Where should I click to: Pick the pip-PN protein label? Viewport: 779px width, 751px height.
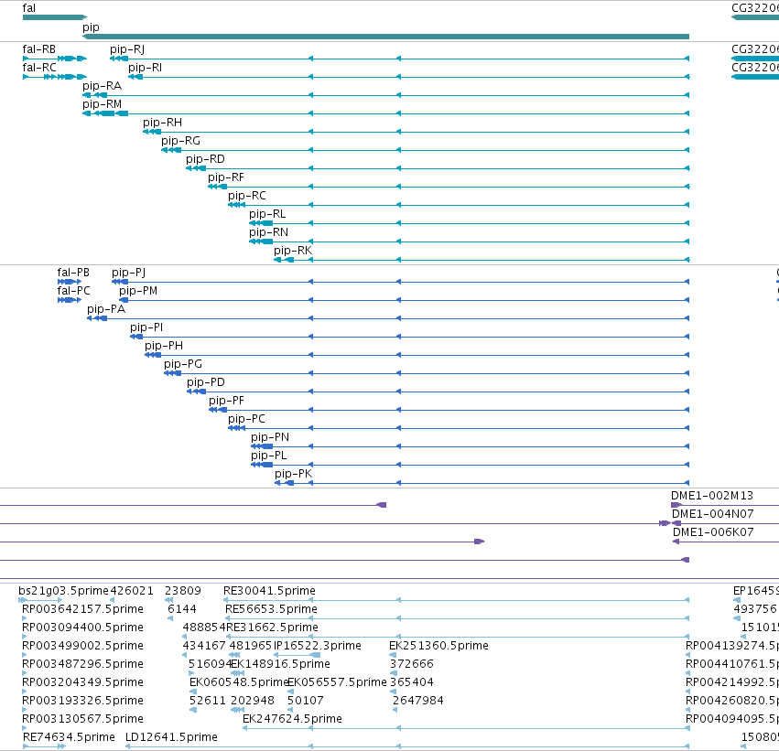[x=270, y=438]
